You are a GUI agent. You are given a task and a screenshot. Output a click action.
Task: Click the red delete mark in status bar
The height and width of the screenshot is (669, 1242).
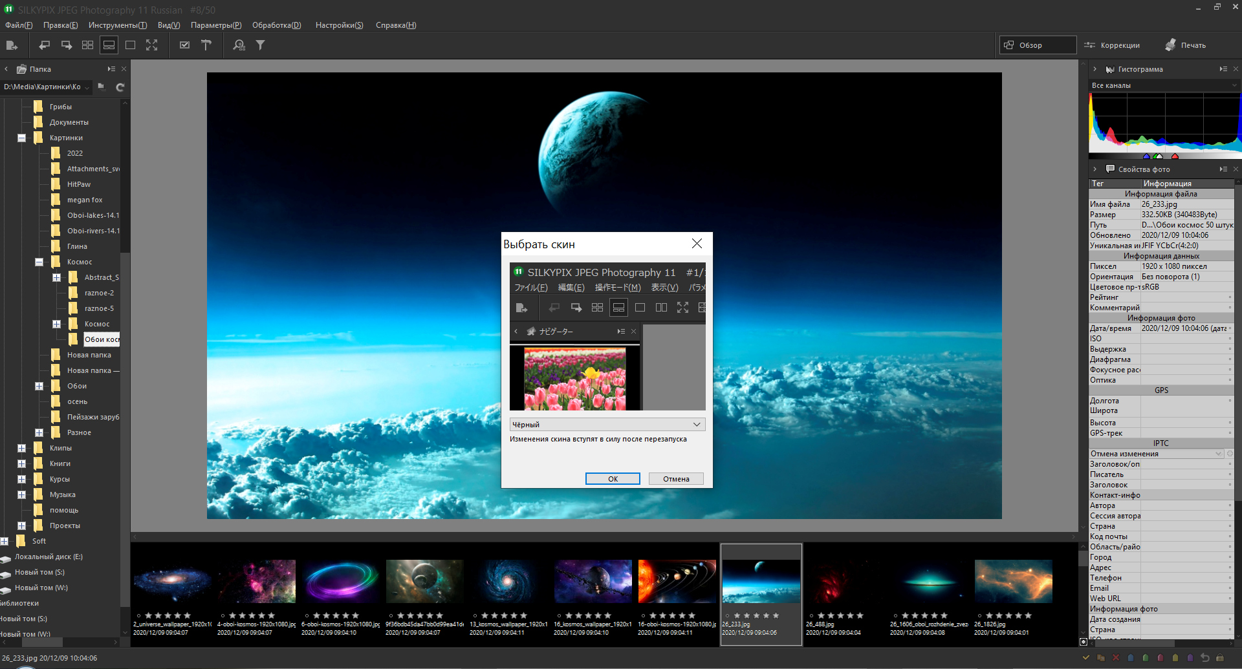tap(1115, 658)
